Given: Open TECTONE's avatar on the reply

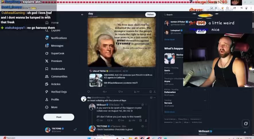Looking at the screenshot, I should 92,129.
